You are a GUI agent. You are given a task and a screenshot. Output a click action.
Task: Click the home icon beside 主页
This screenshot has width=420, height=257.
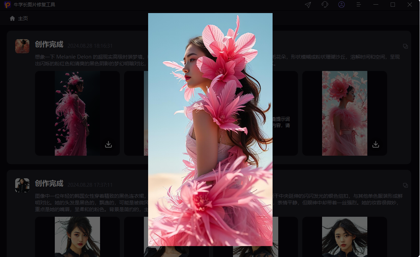point(12,18)
